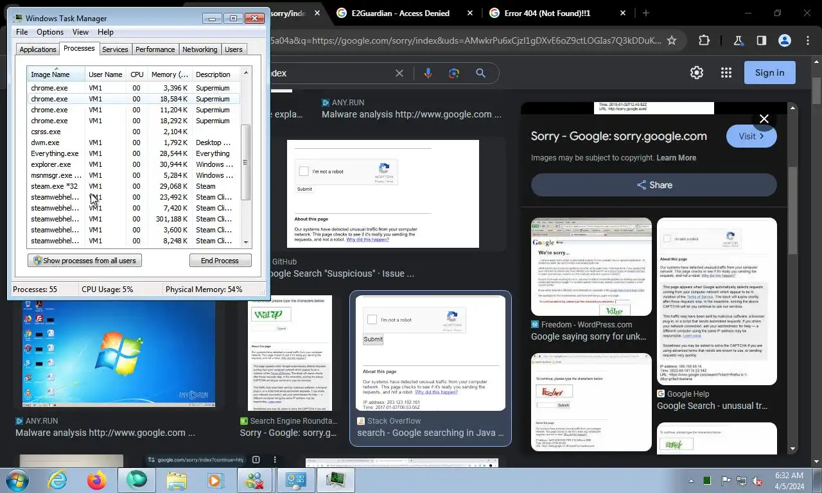
Task: Close the Error 404 (Not Found) tab
Action: coord(623,13)
